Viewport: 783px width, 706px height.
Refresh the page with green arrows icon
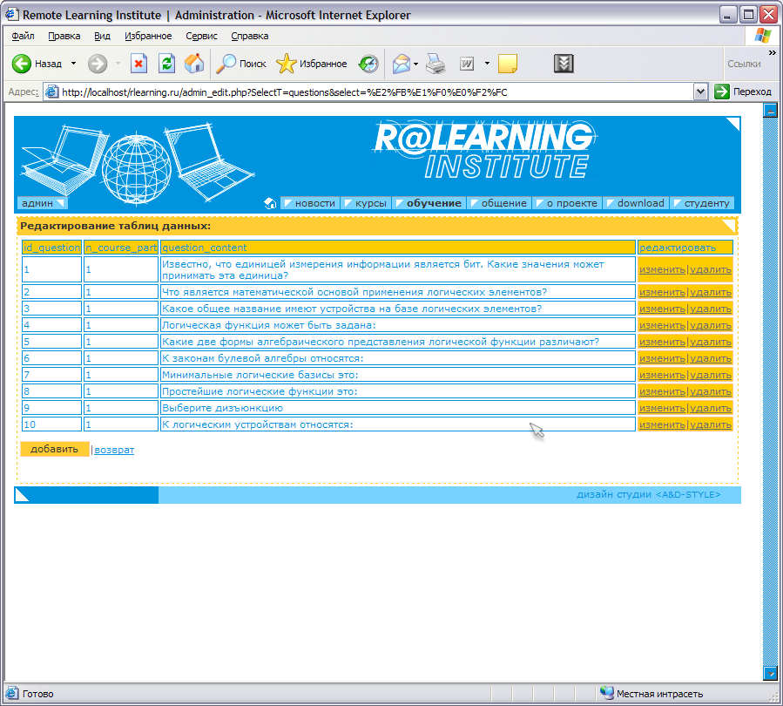(166, 64)
